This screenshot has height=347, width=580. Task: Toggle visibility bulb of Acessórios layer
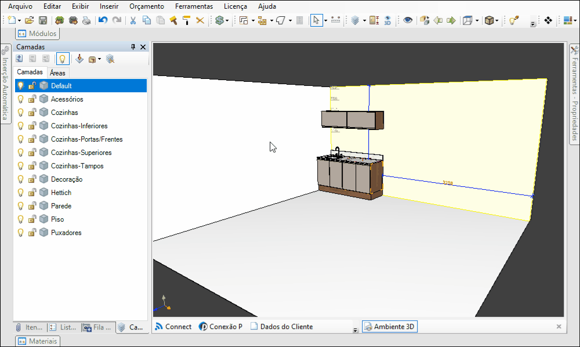pyautogui.click(x=21, y=99)
